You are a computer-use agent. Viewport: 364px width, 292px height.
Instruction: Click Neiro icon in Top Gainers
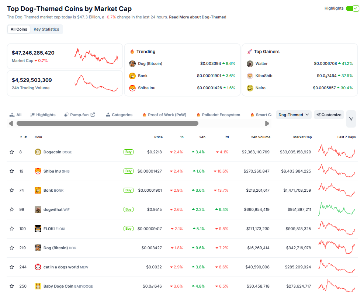(250, 88)
